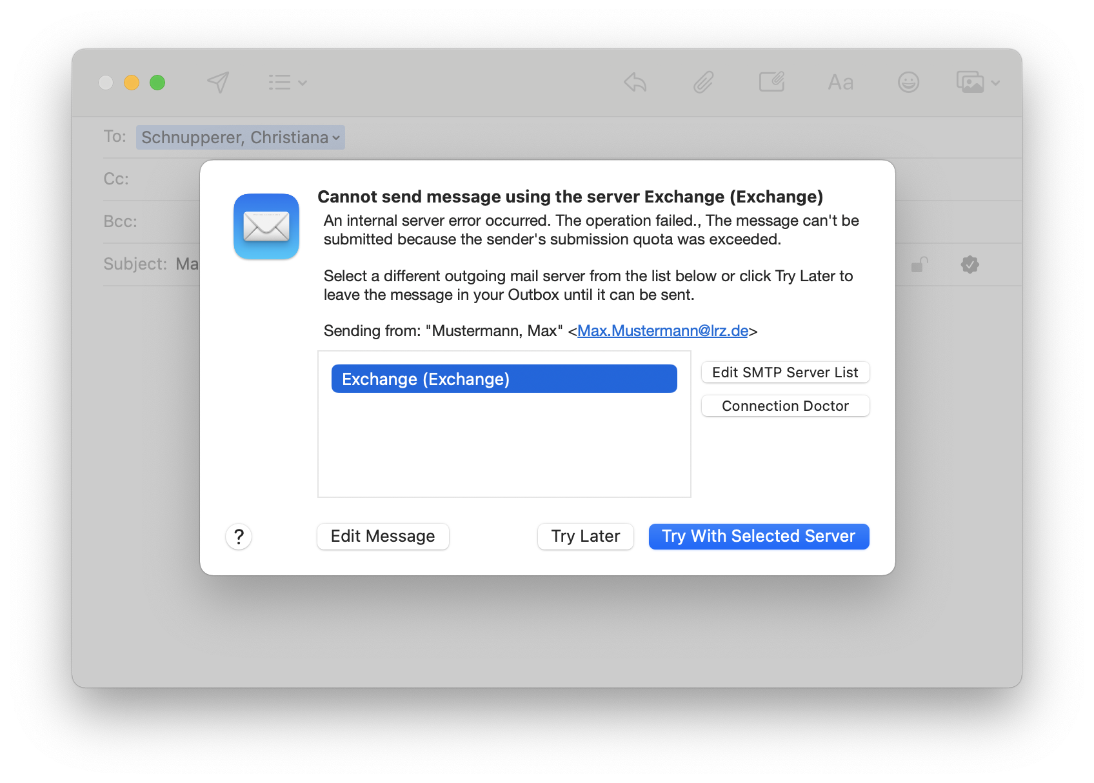Open help with the question mark button

pyautogui.click(x=239, y=537)
